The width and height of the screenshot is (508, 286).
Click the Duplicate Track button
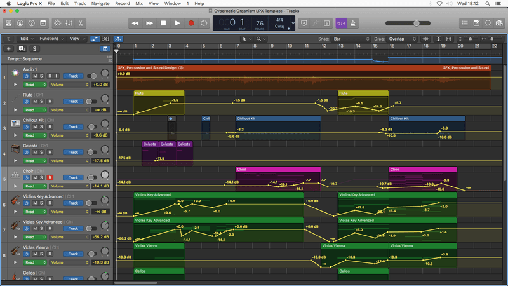point(22,49)
